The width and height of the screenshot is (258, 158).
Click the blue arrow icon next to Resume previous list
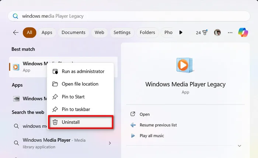tap(133, 125)
